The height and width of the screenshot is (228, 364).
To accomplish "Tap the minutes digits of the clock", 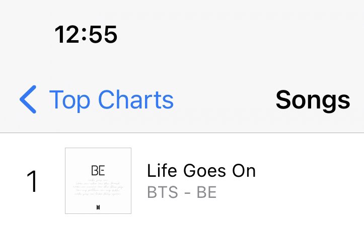I will coord(103,35).
